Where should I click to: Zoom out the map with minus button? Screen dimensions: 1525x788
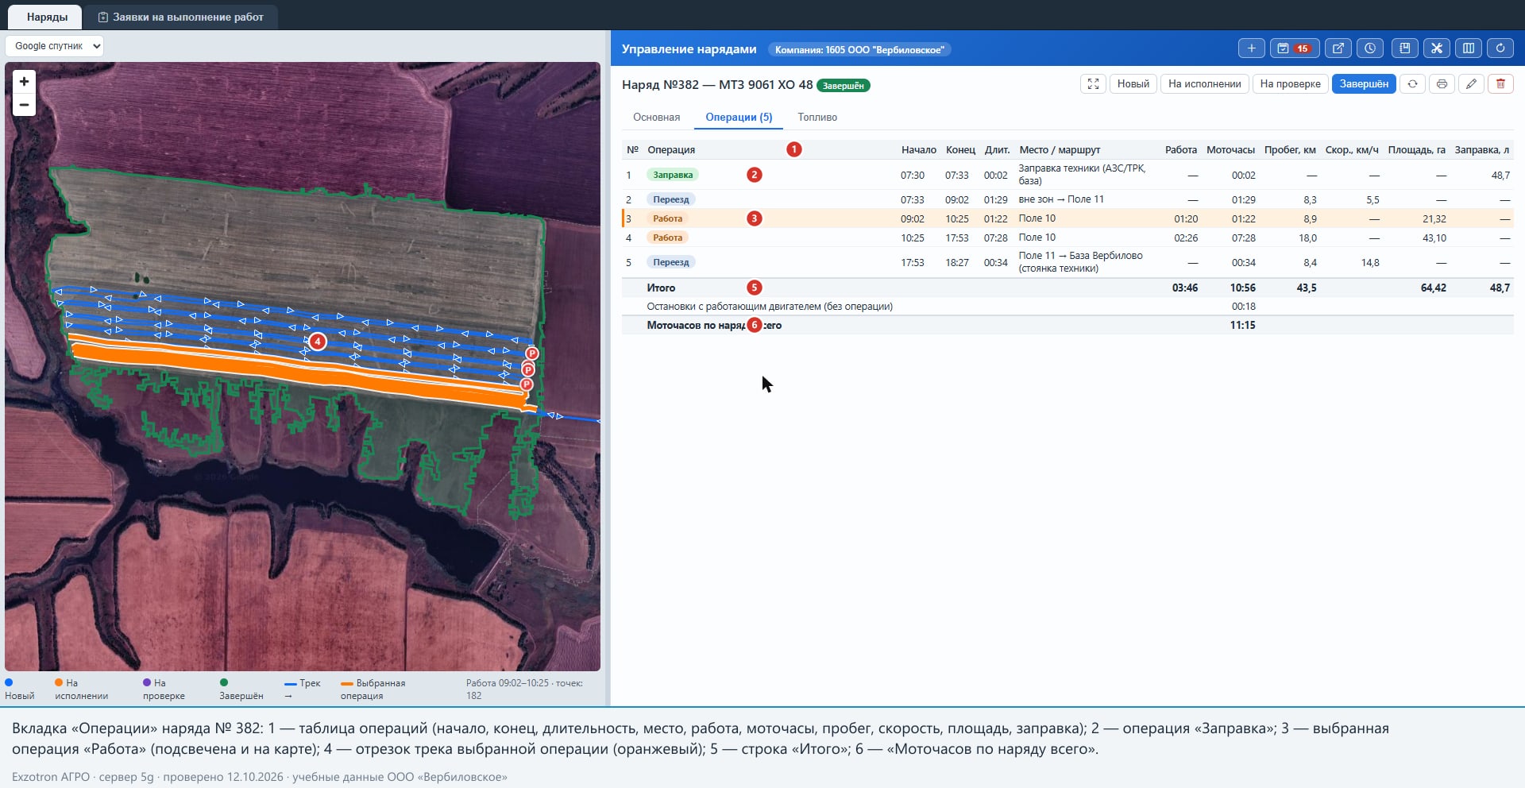coord(24,105)
